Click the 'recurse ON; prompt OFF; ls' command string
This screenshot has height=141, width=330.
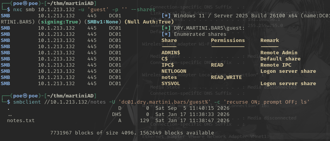point(267,102)
